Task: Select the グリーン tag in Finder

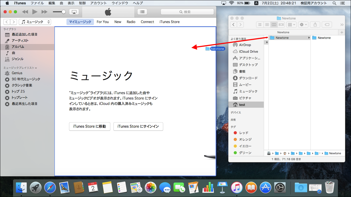Action: coord(246,153)
